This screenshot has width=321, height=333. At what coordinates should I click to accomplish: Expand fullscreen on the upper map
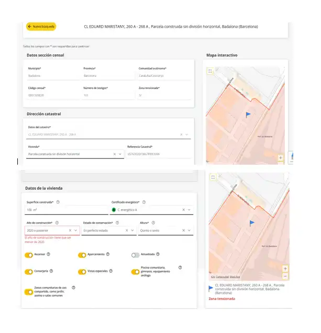pos(210,71)
